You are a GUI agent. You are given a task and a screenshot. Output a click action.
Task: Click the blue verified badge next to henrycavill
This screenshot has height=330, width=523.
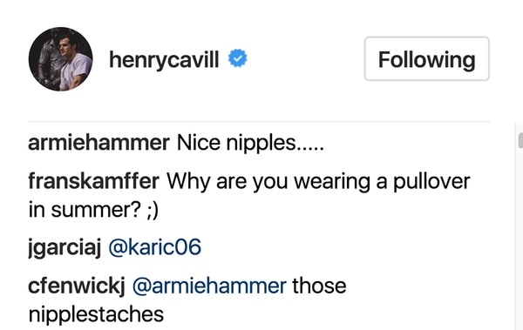[x=237, y=58]
